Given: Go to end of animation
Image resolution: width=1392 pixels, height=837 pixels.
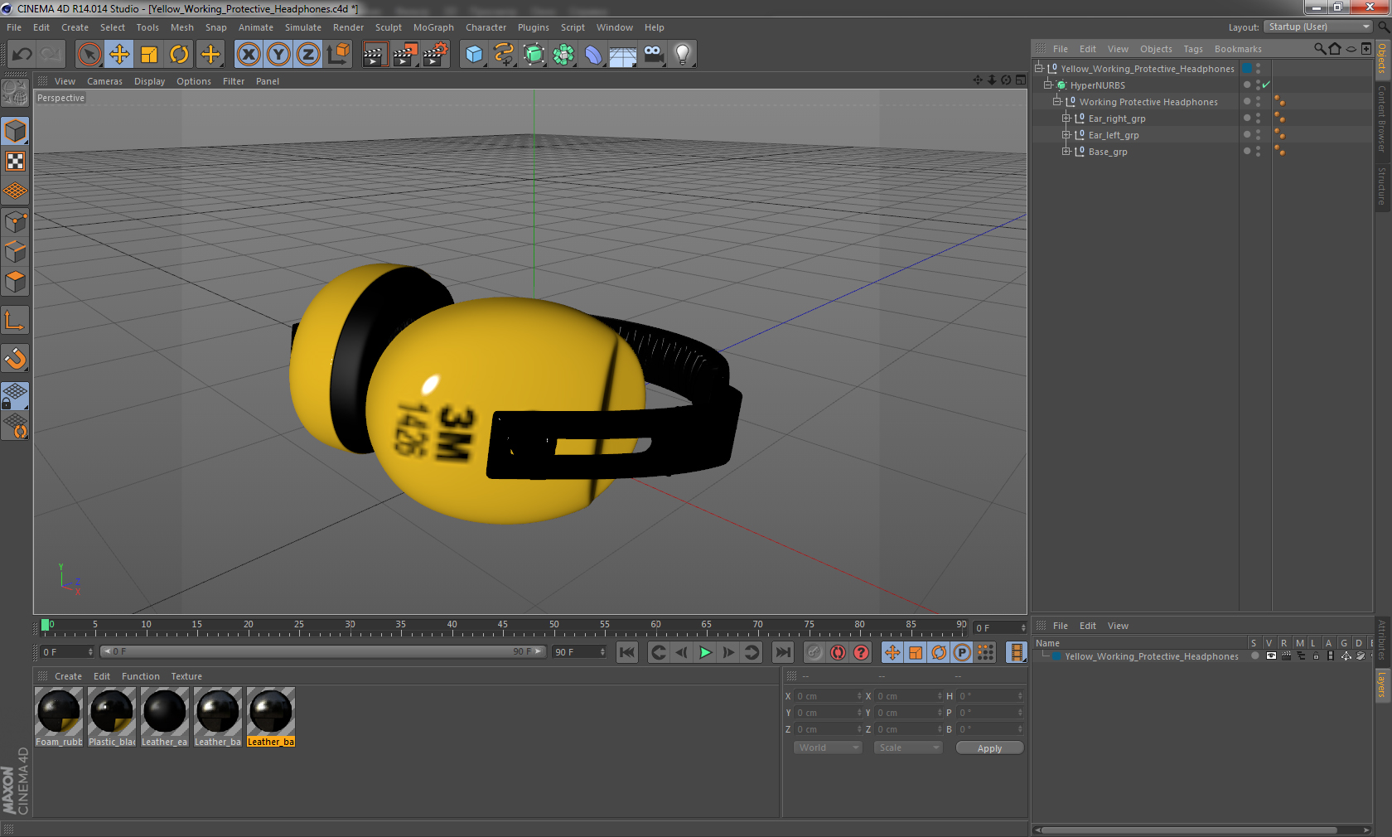Looking at the screenshot, I should (x=783, y=652).
